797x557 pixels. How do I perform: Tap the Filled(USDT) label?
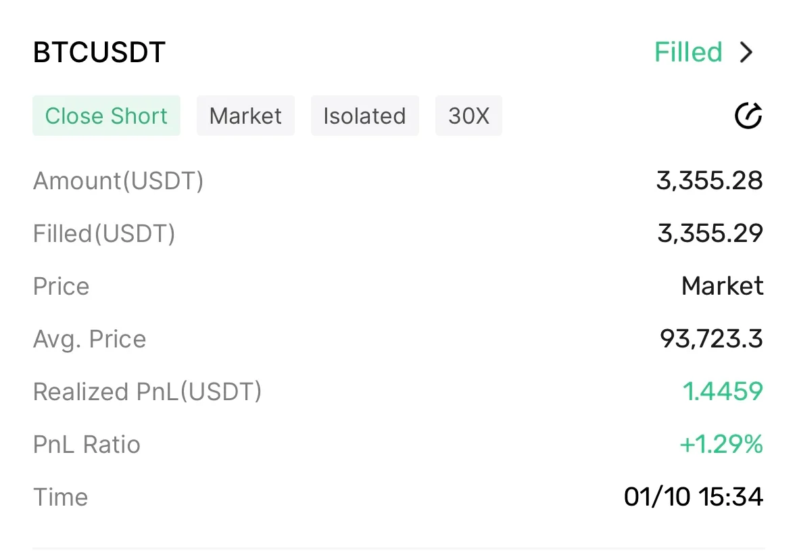pos(104,233)
